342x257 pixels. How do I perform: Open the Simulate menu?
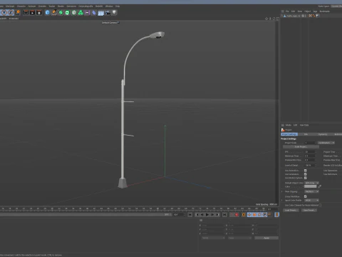pyautogui.click(x=42, y=6)
